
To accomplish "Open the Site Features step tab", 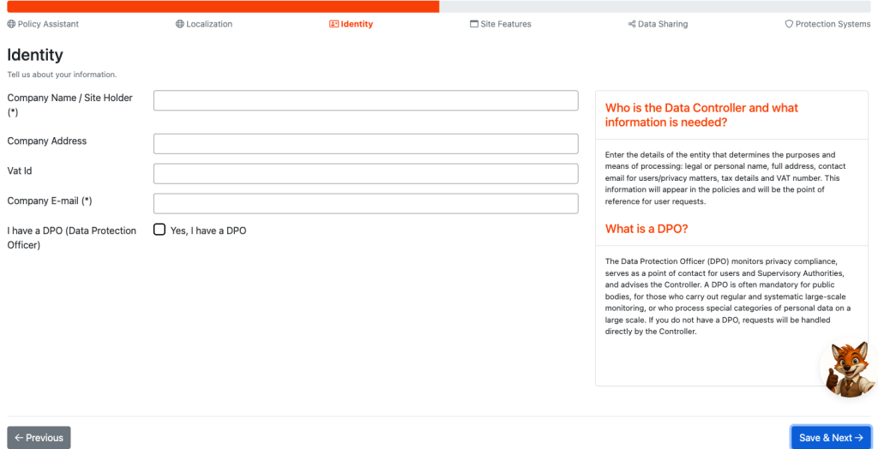I will click(x=505, y=24).
